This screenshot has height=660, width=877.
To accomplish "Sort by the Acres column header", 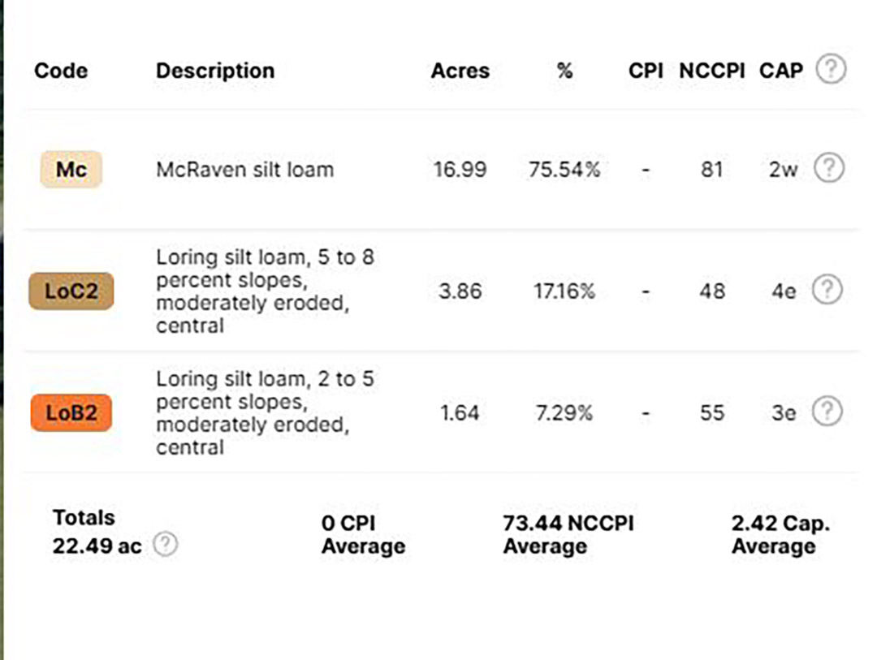I will 460,71.
